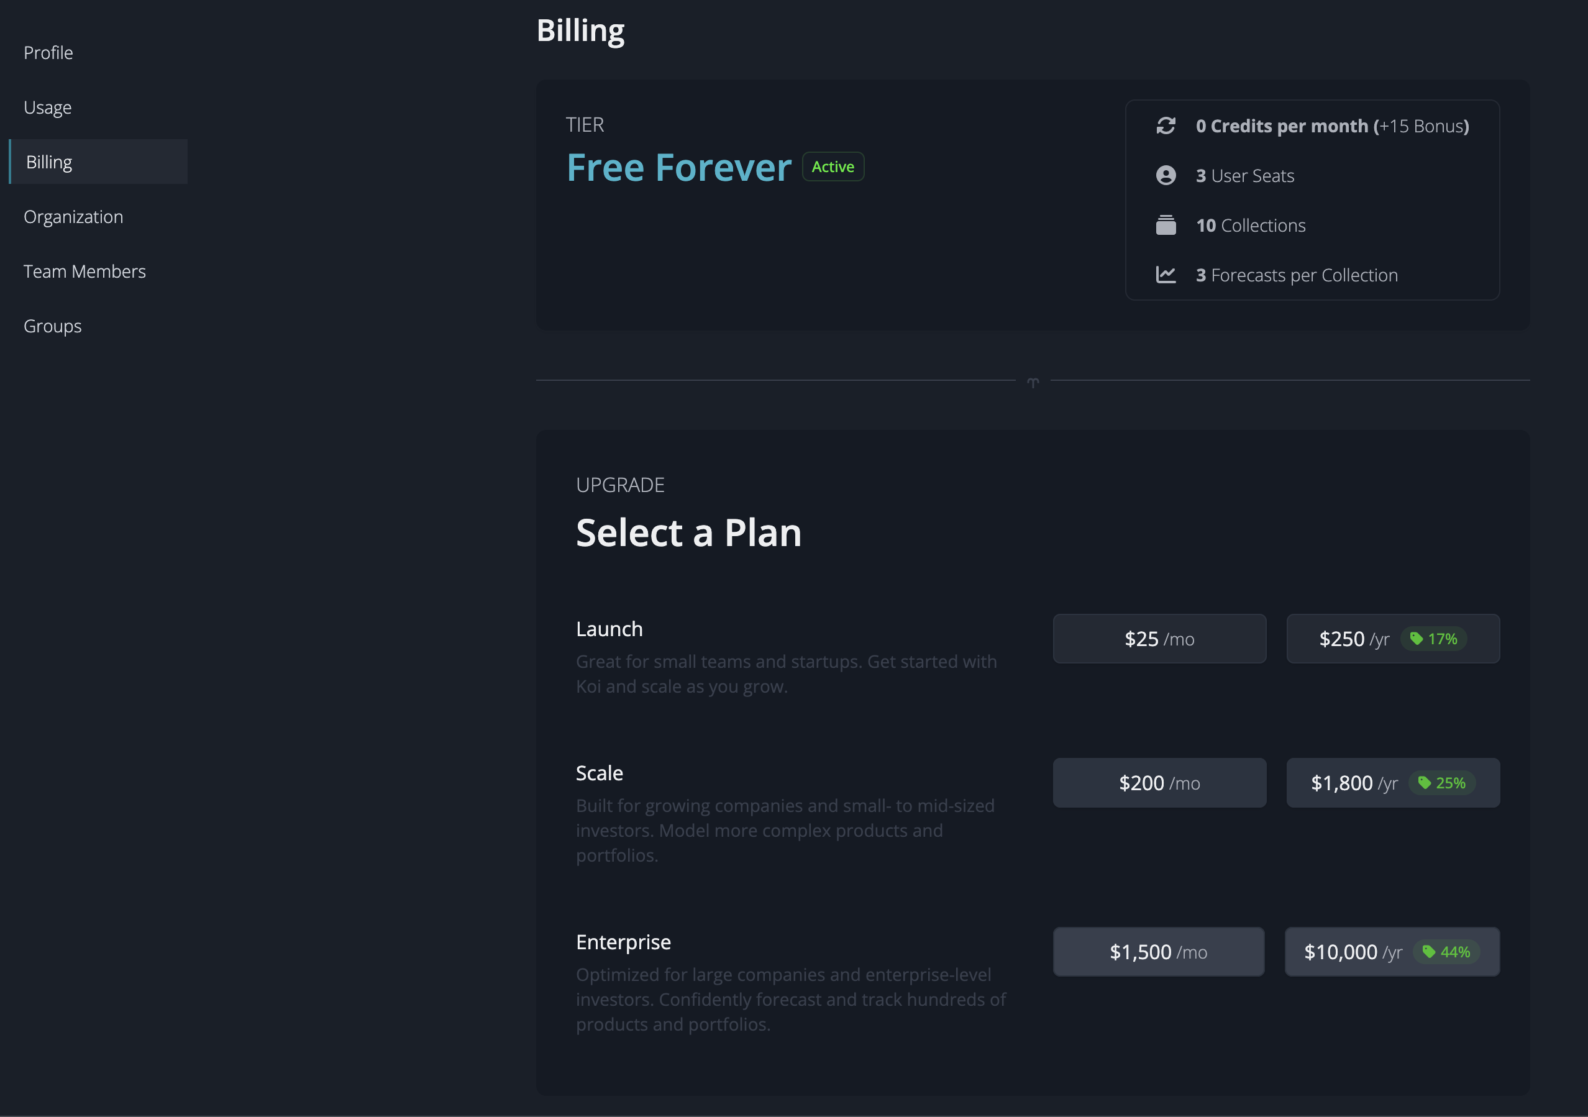Click the divider ornament between sections
Screen dimensions: 1588x1117
click(1033, 382)
